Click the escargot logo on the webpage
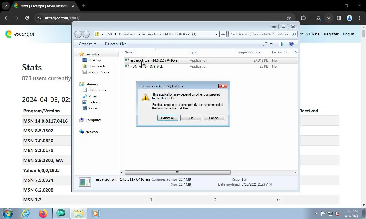Viewport: 366px width, 219px height. tap(20, 34)
